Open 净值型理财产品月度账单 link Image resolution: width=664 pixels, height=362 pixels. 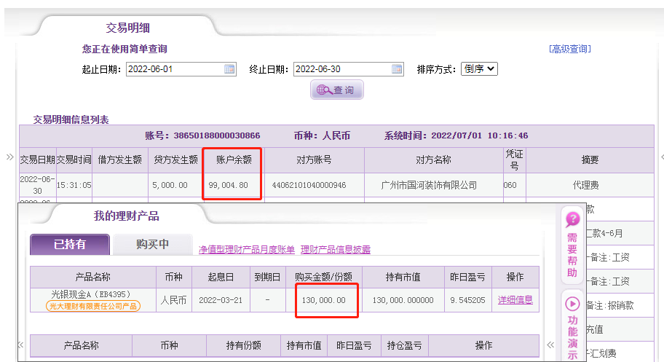pyautogui.click(x=247, y=250)
